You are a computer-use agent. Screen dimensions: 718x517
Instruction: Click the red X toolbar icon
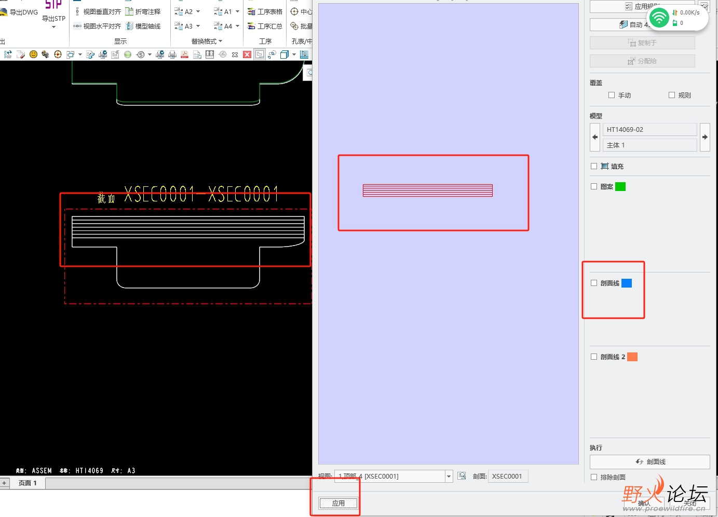[x=247, y=55]
